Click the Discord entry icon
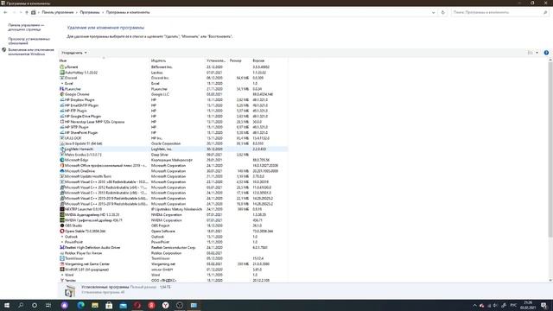 62,78
